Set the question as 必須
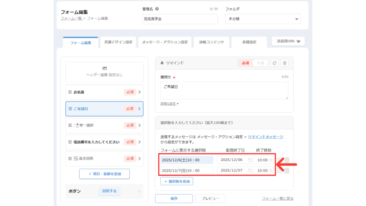This screenshot has height=206, width=366. click(245, 63)
